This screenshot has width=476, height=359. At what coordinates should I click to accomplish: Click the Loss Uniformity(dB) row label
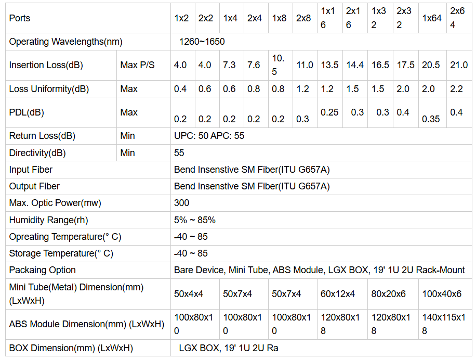tap(49, 89)
